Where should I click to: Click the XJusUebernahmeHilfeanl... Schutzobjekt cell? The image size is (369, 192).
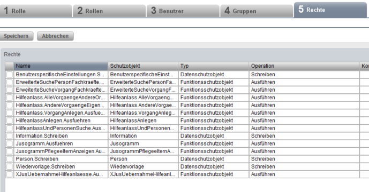click(x=143, y=174)
